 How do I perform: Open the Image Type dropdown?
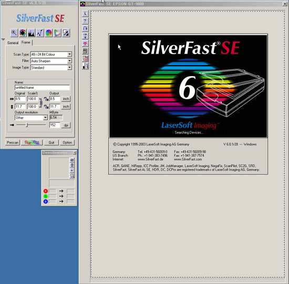pos(69,68)
